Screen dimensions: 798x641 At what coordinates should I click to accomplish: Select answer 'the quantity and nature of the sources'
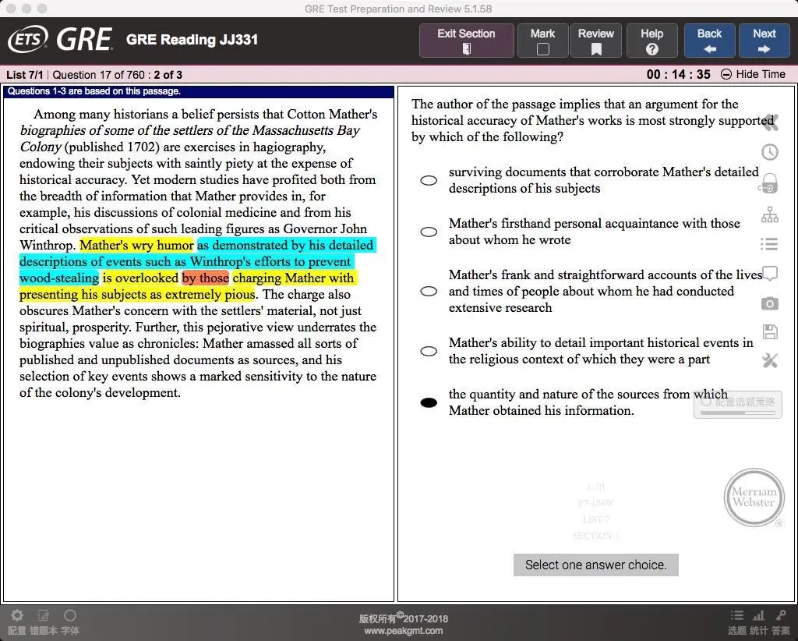[429, 402]
